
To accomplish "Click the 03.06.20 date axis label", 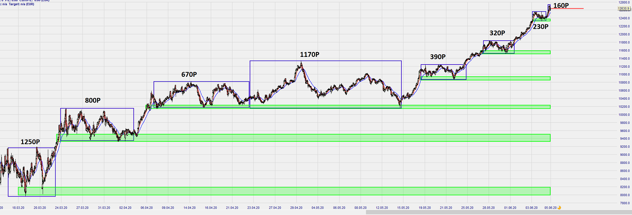I will point(530,208).
